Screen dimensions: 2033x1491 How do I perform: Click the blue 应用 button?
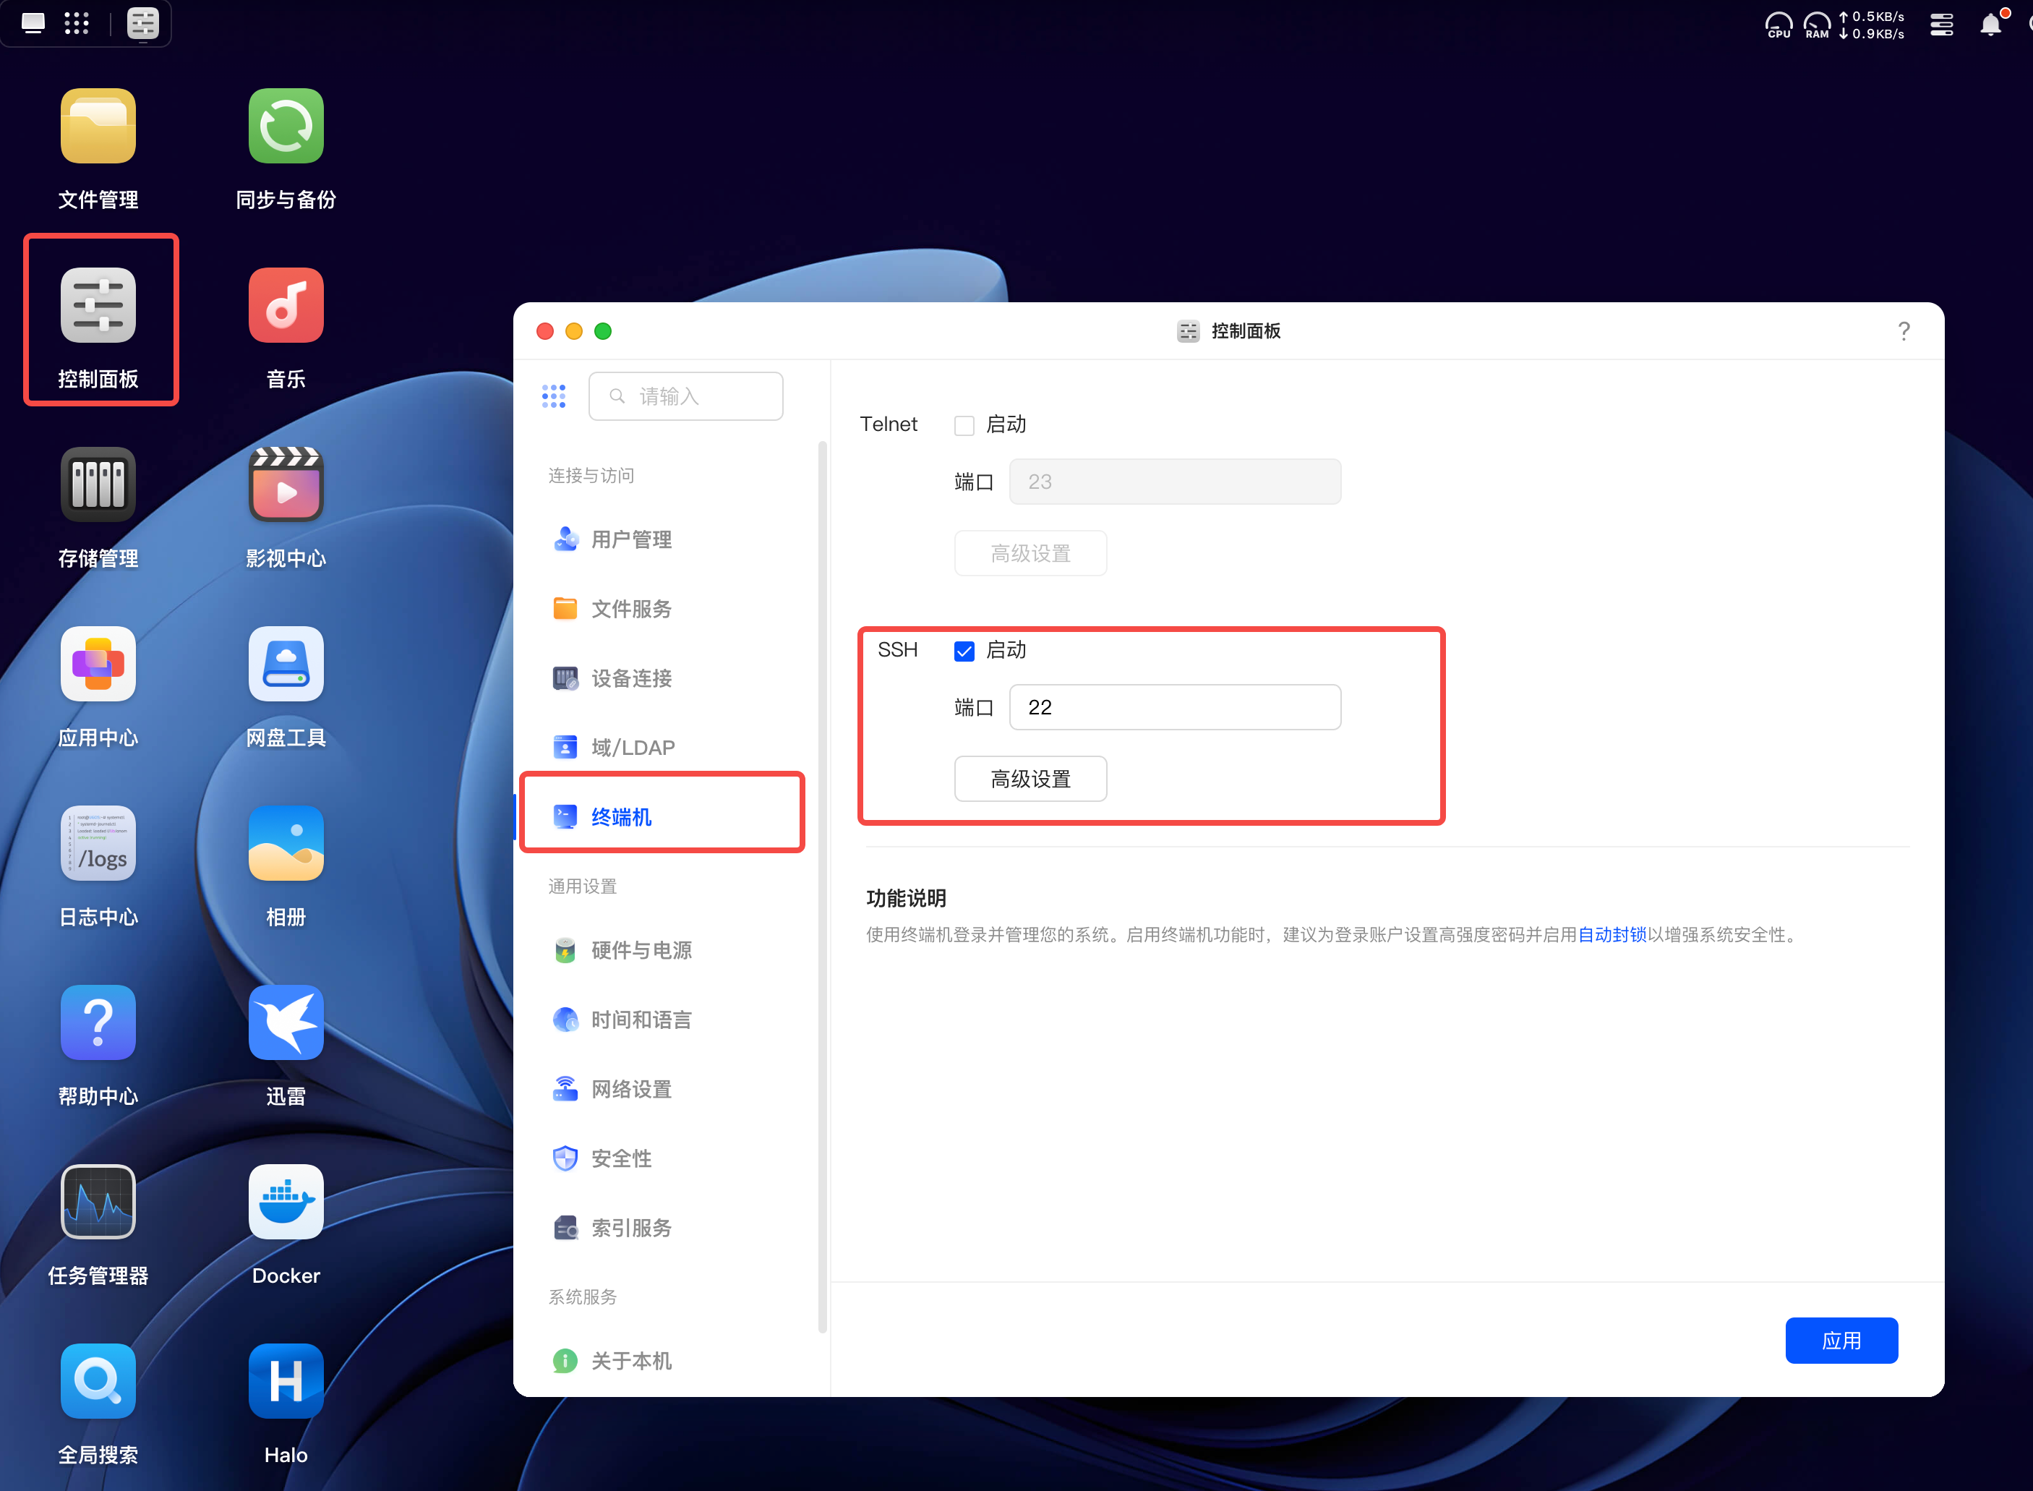1841,1341
